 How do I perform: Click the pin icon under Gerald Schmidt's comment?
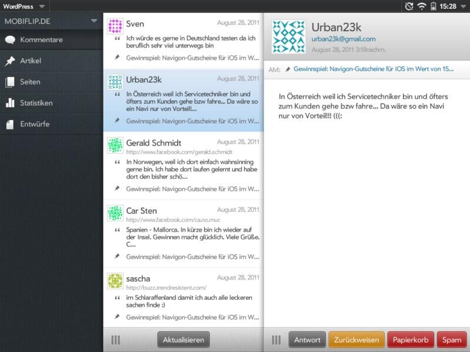point(117,188)
